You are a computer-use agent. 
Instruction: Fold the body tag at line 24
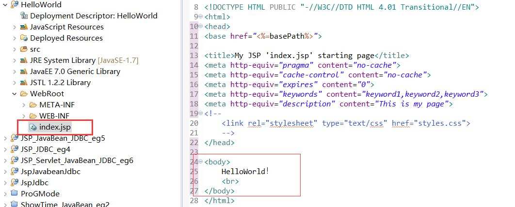coord(201,162)
